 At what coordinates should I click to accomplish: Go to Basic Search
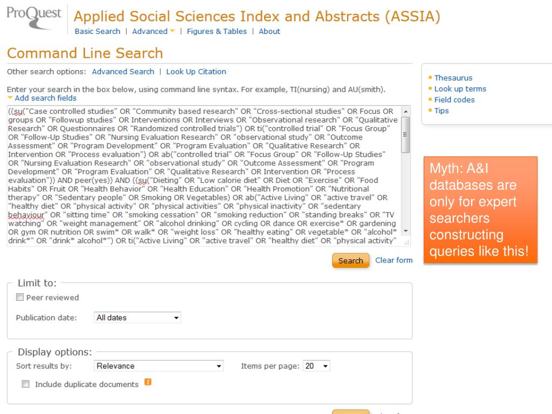pos(97,31)
